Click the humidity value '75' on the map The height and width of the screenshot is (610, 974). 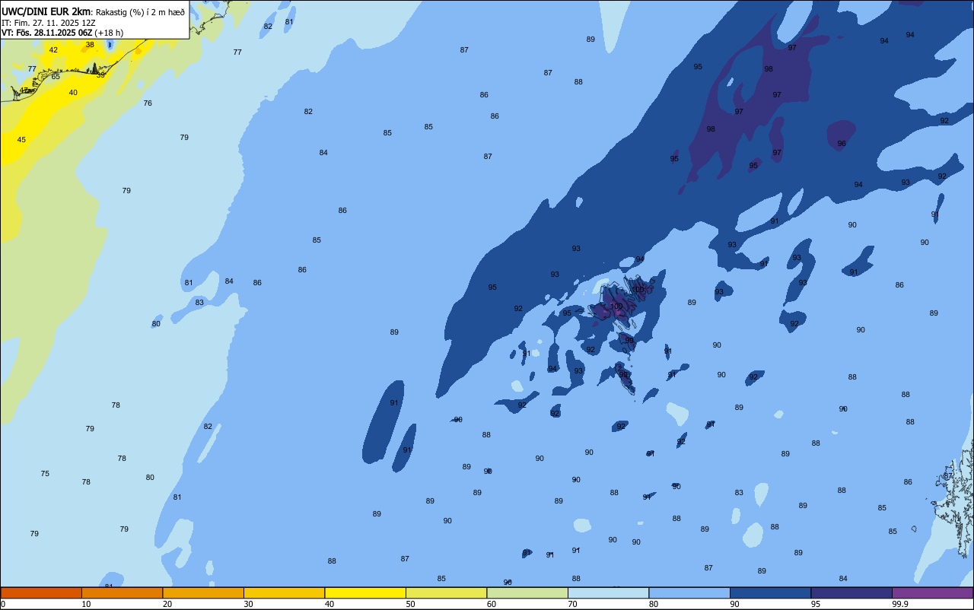pos(45,473)
